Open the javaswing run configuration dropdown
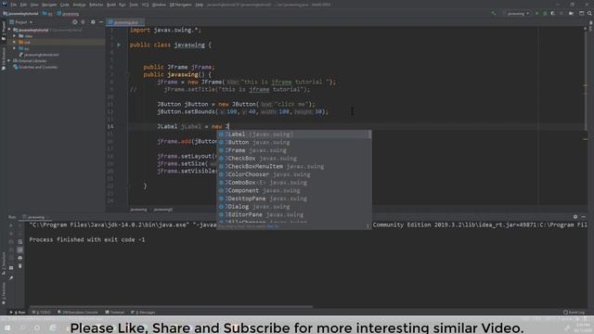594x334 pixels. [x=518, y=14]
